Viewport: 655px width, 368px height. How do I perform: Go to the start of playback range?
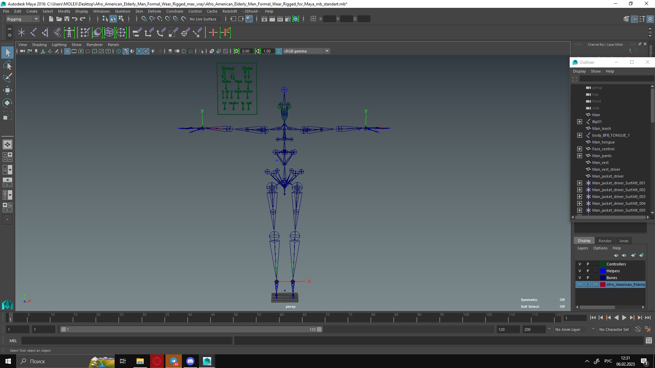coord(593,318)
